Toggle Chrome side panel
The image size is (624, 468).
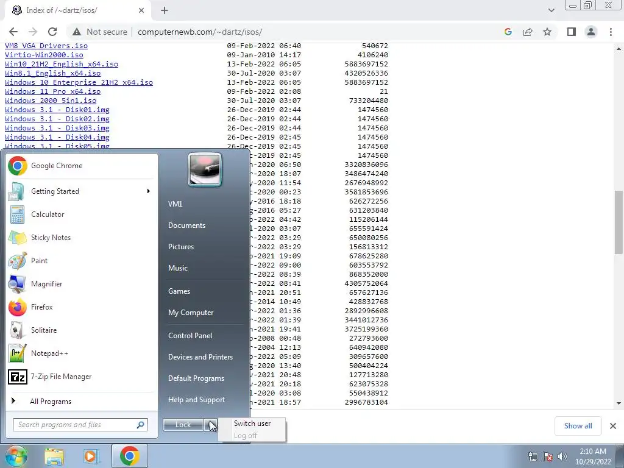(x=572, y=32)
